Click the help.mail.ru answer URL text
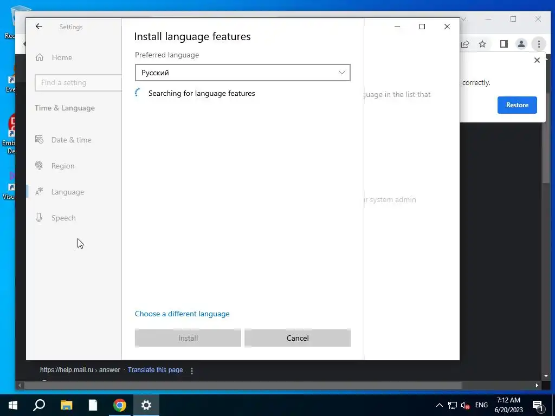The height and width of the screenshot is (416, 555). click(80, 370)
